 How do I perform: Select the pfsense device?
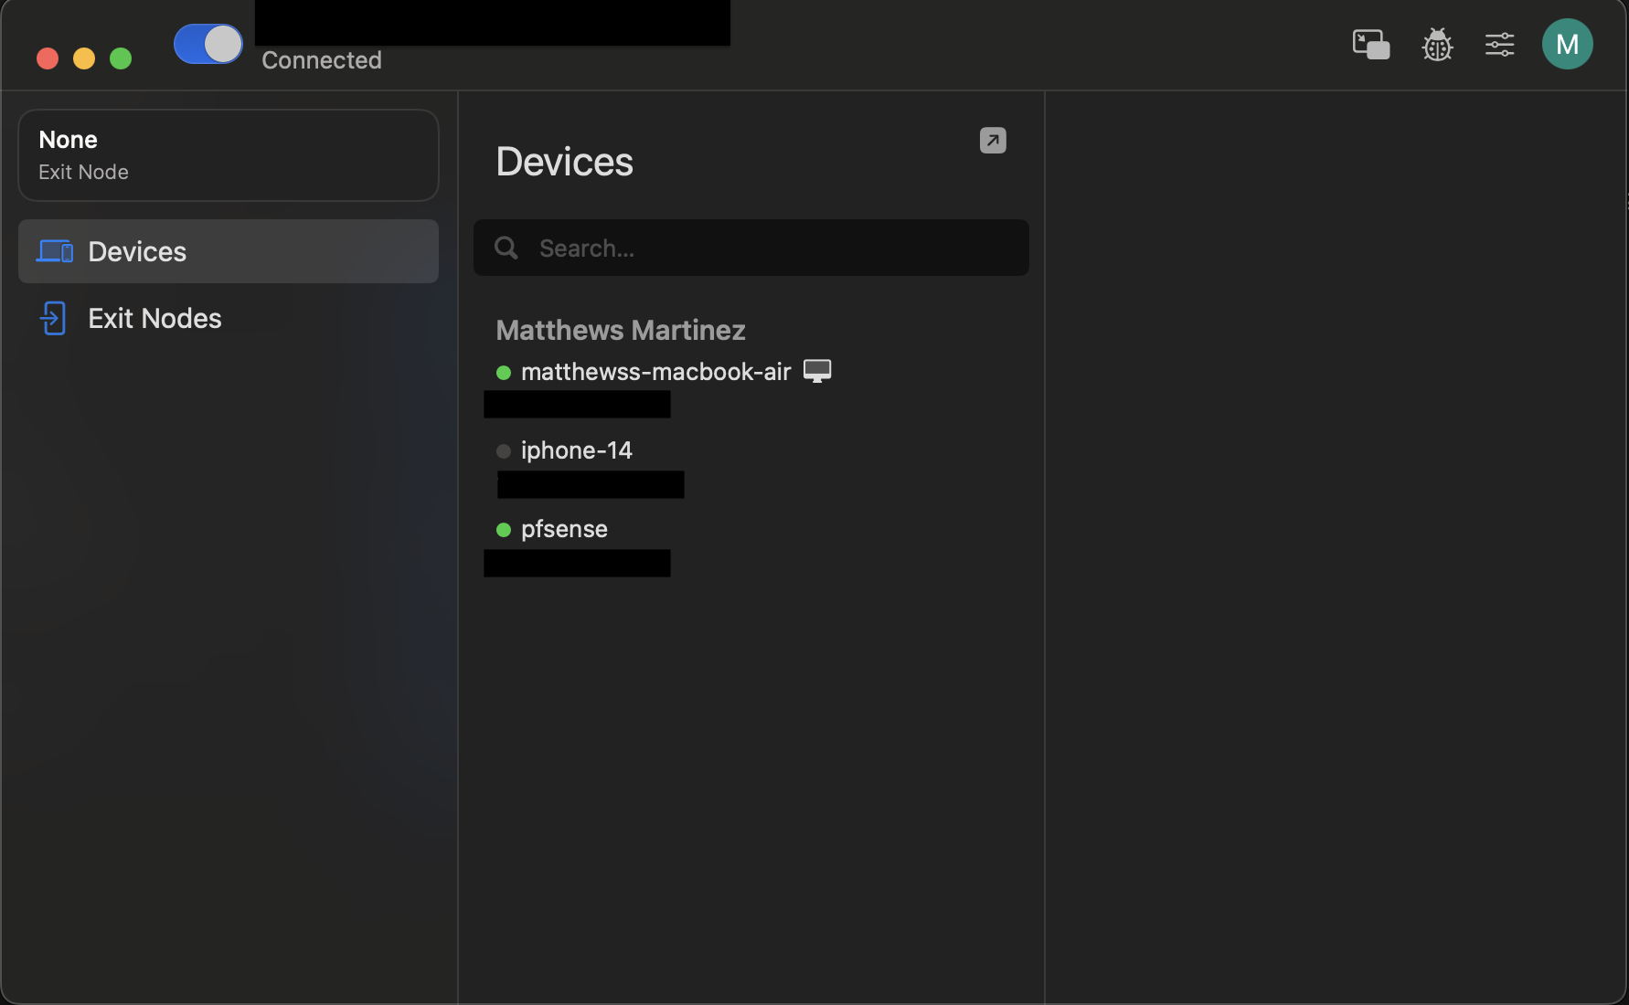564,529
